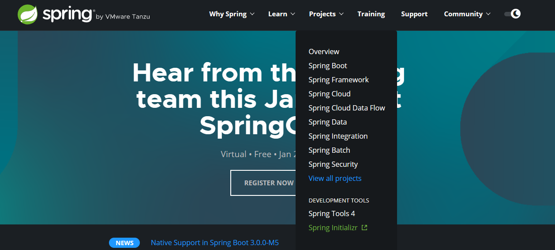Viewport: 555px width, 250px height.
Task: Choose Spring Security from the menu
Action: (333, 164)
